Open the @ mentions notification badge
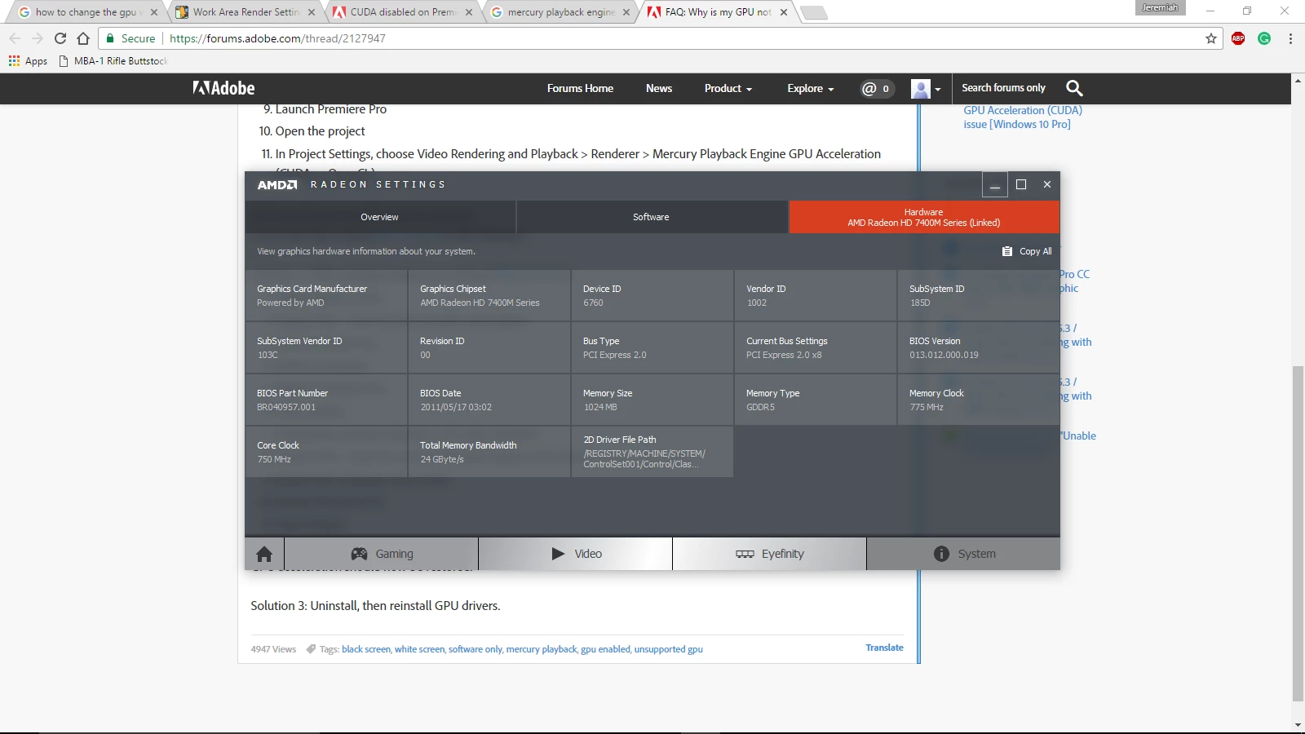Viewport: 1305px width, 734px height. [x=877, y=88]
